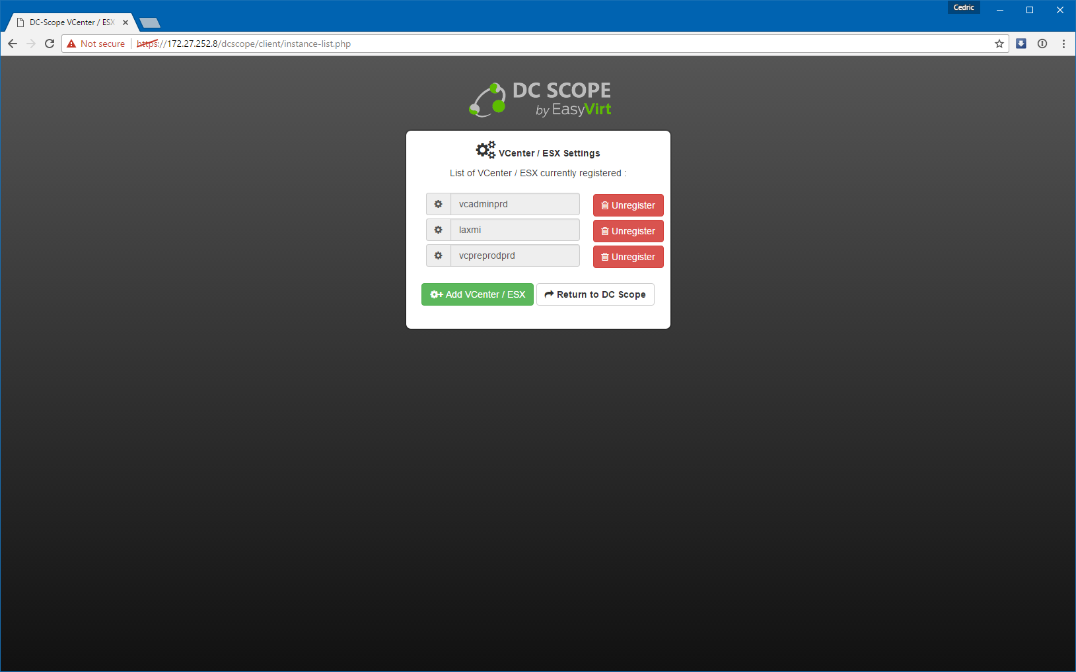This screenshot has height=672, width=1076.
Task: Close the DC-Scope VCenter tab
Action: pyautogui.click(x=126, y=22)
